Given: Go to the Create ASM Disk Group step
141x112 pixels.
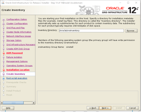Looking at the screenshot, I should pos(18,49).
